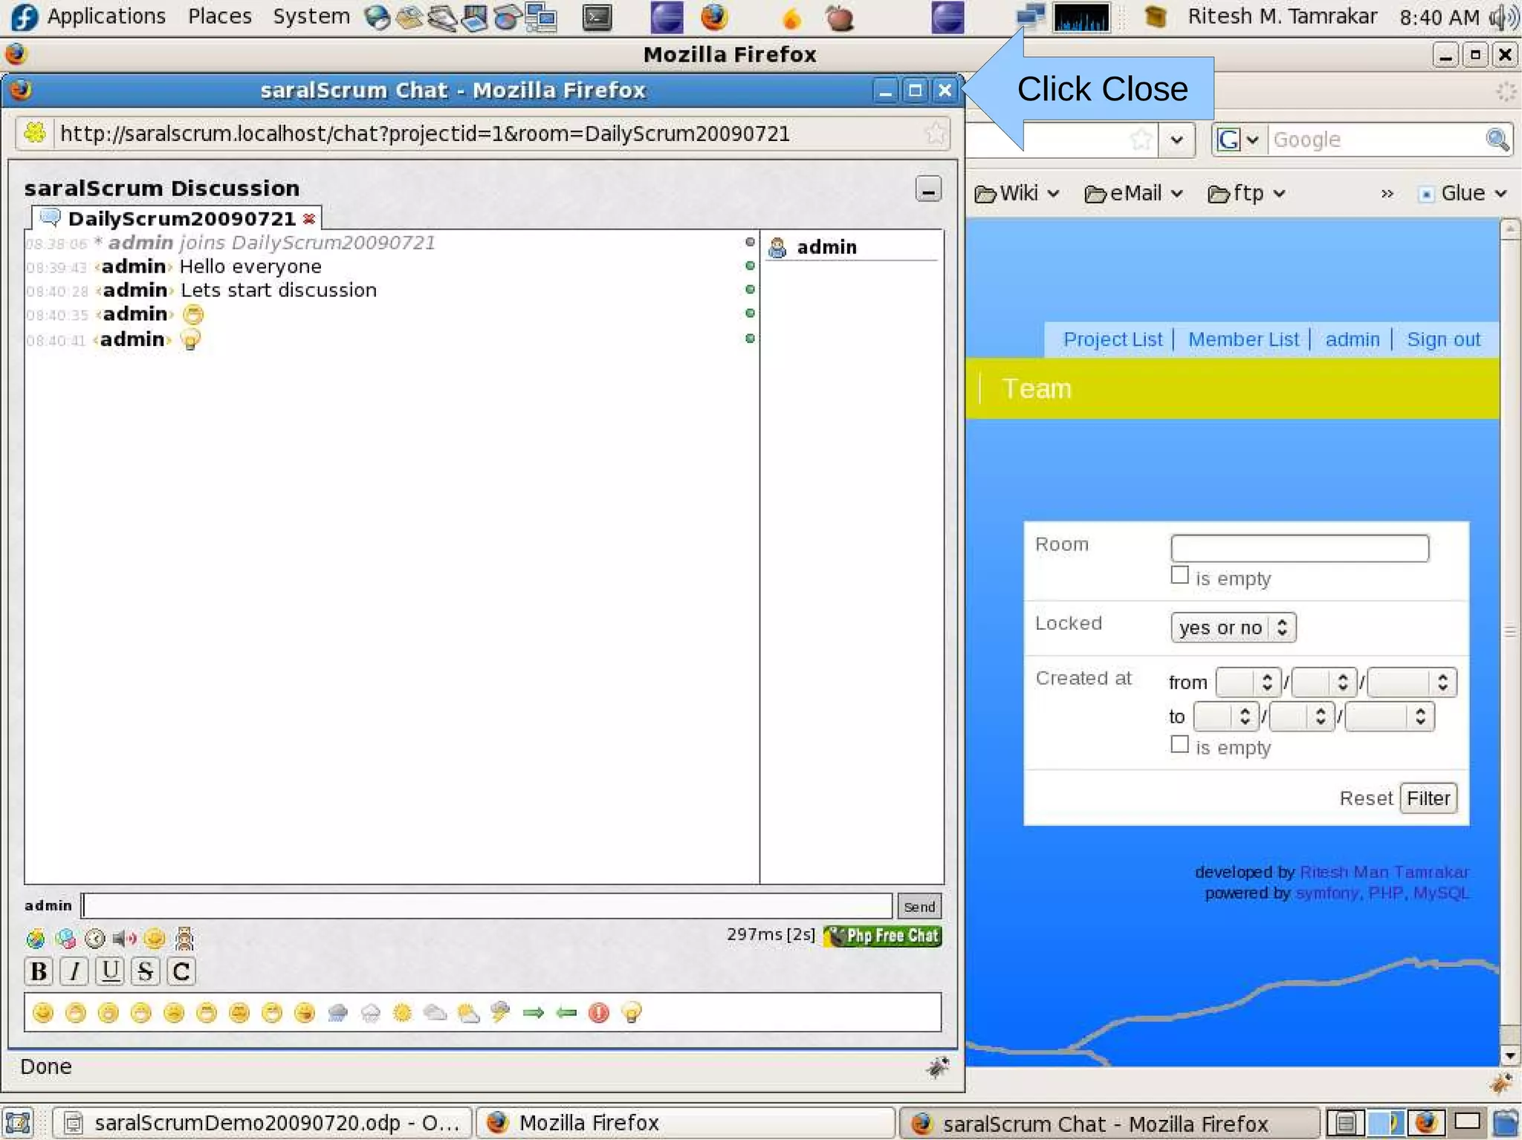Open the Places menu

pyautogui.click(x=219, y=16)
